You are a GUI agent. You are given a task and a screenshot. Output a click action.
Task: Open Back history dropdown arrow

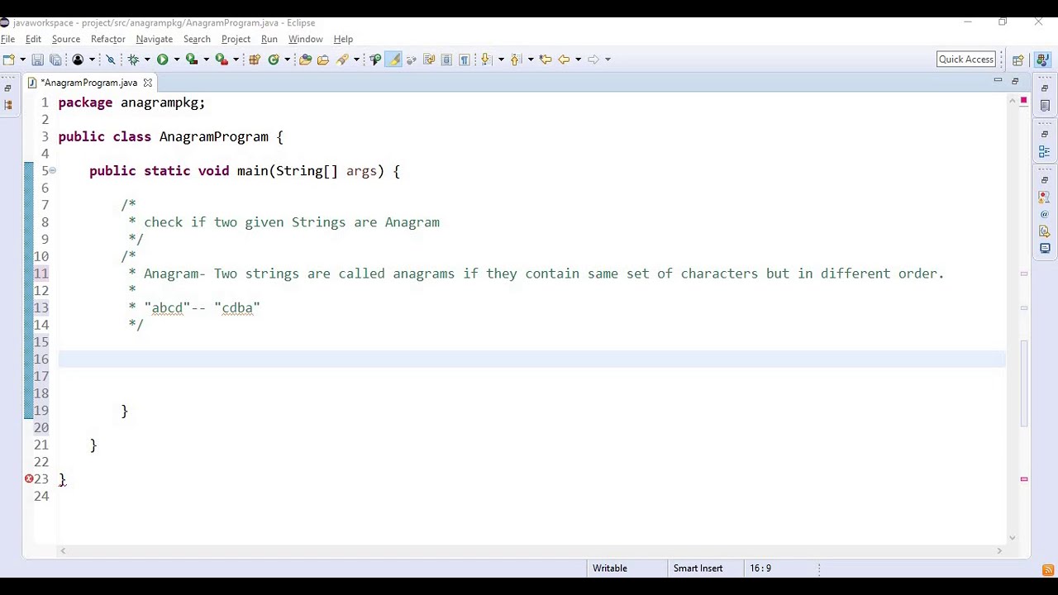pos(578,59)
